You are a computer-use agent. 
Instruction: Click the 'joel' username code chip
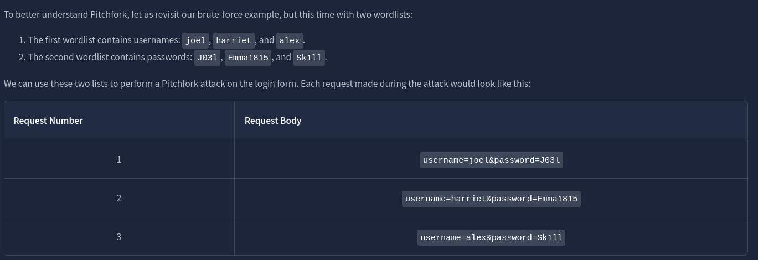pos(195,40)
